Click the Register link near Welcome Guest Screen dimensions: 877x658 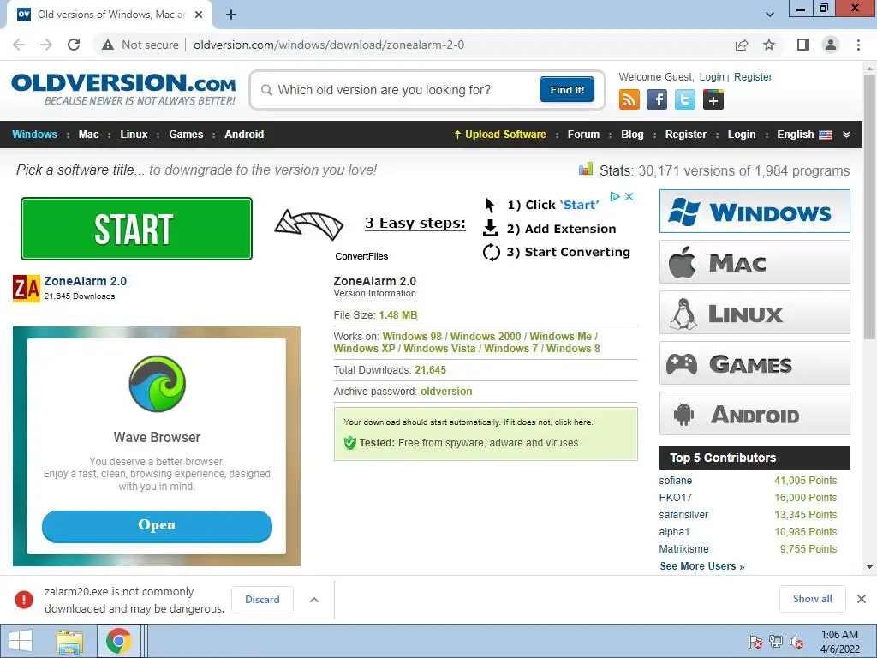753,77
